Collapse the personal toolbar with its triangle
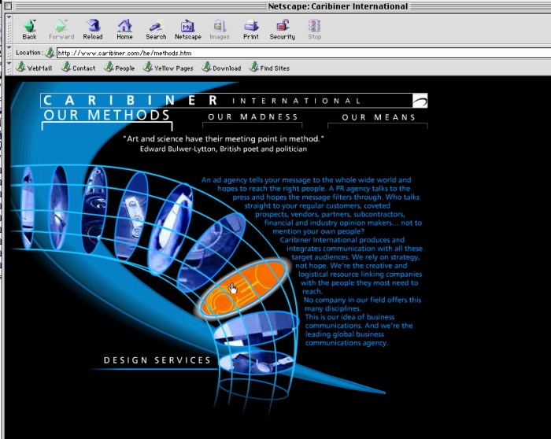 (9, 63)
